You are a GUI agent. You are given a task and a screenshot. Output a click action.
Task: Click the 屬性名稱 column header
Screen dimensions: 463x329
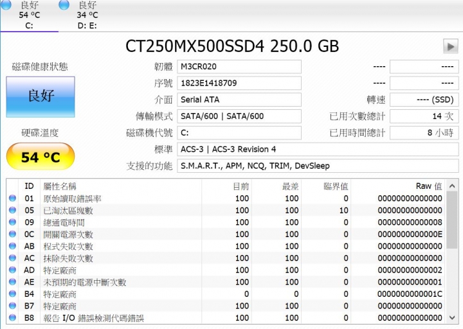121,186
